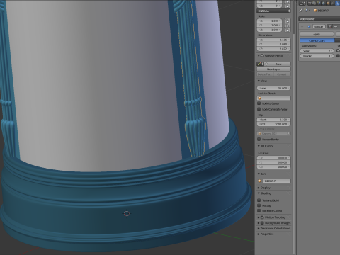Click the Clip Start value field
Image resolution: width=340 pixels, height=255 pixels.
pyautogui.click(x=273, y=120)
